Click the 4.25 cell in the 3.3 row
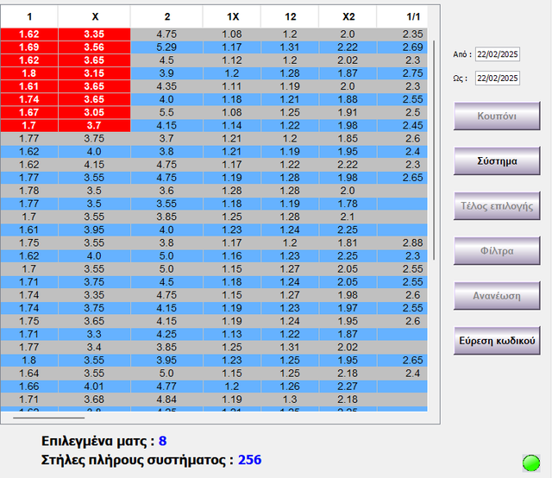This screenshot has height=478, width=552. 166,334
